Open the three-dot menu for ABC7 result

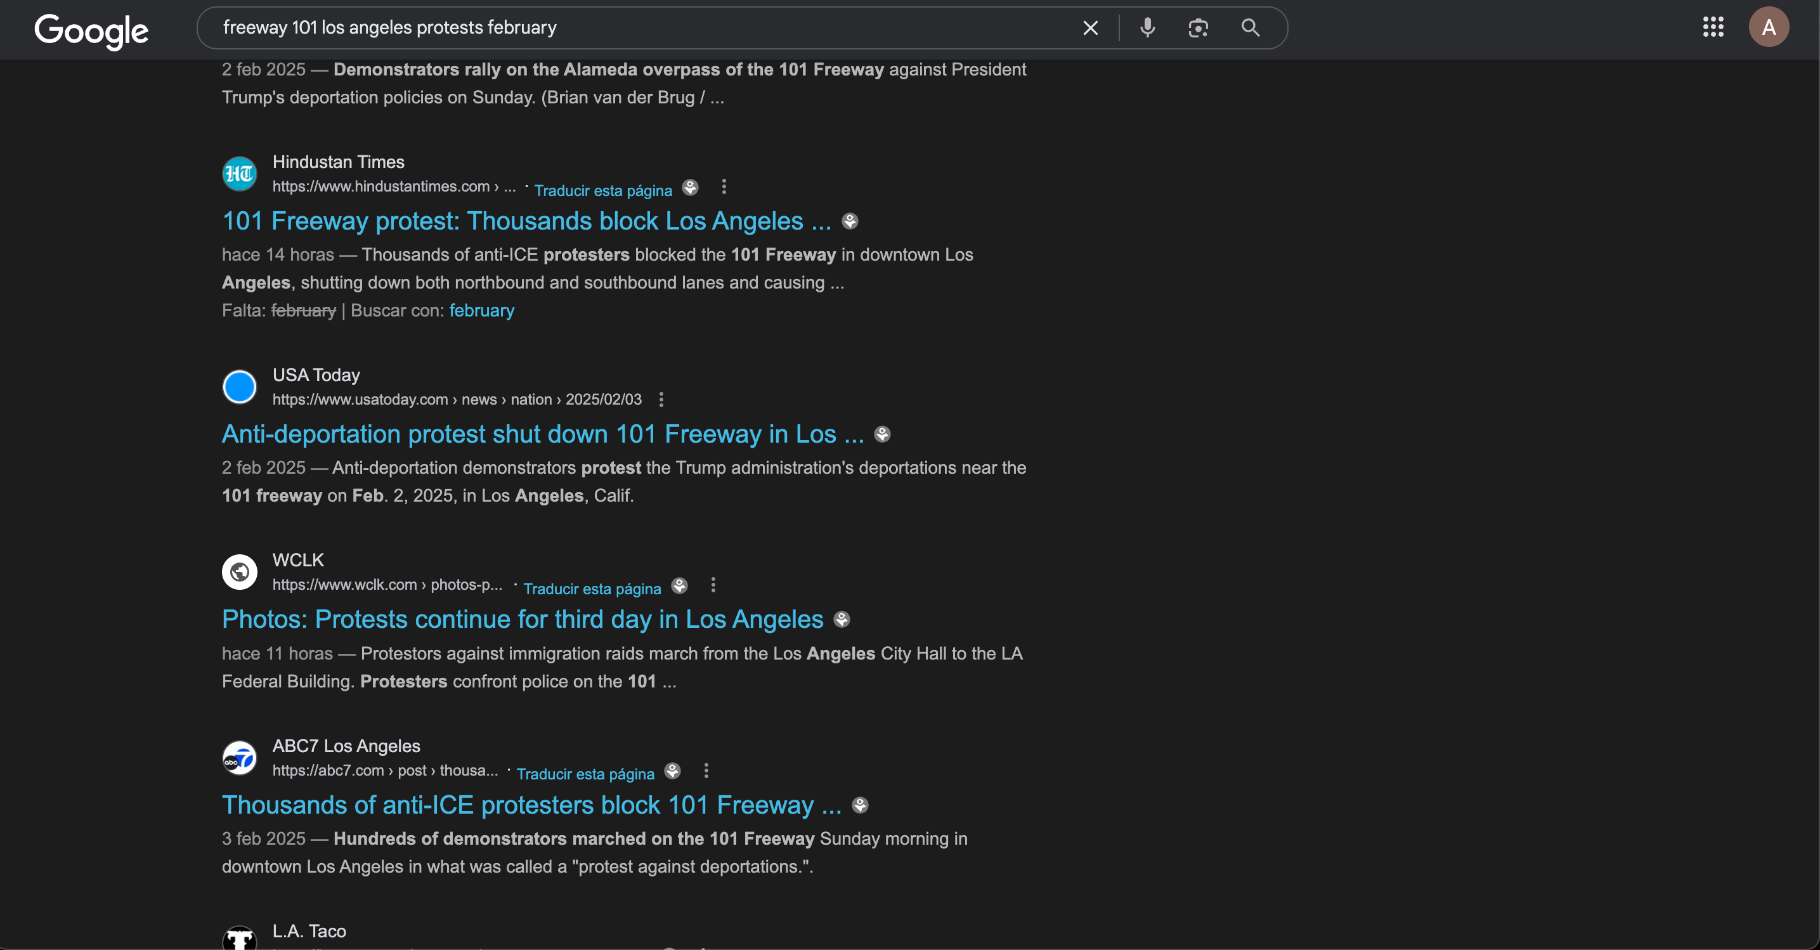(706, 771)
